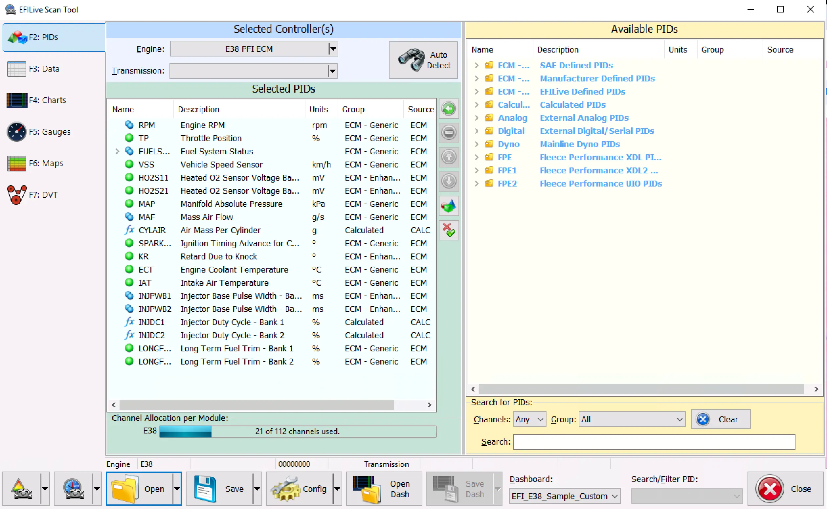Expand the SAE Defined PIDs folder
The width and height of the screenshot is (827, 509).
click(x=476, y=65)
